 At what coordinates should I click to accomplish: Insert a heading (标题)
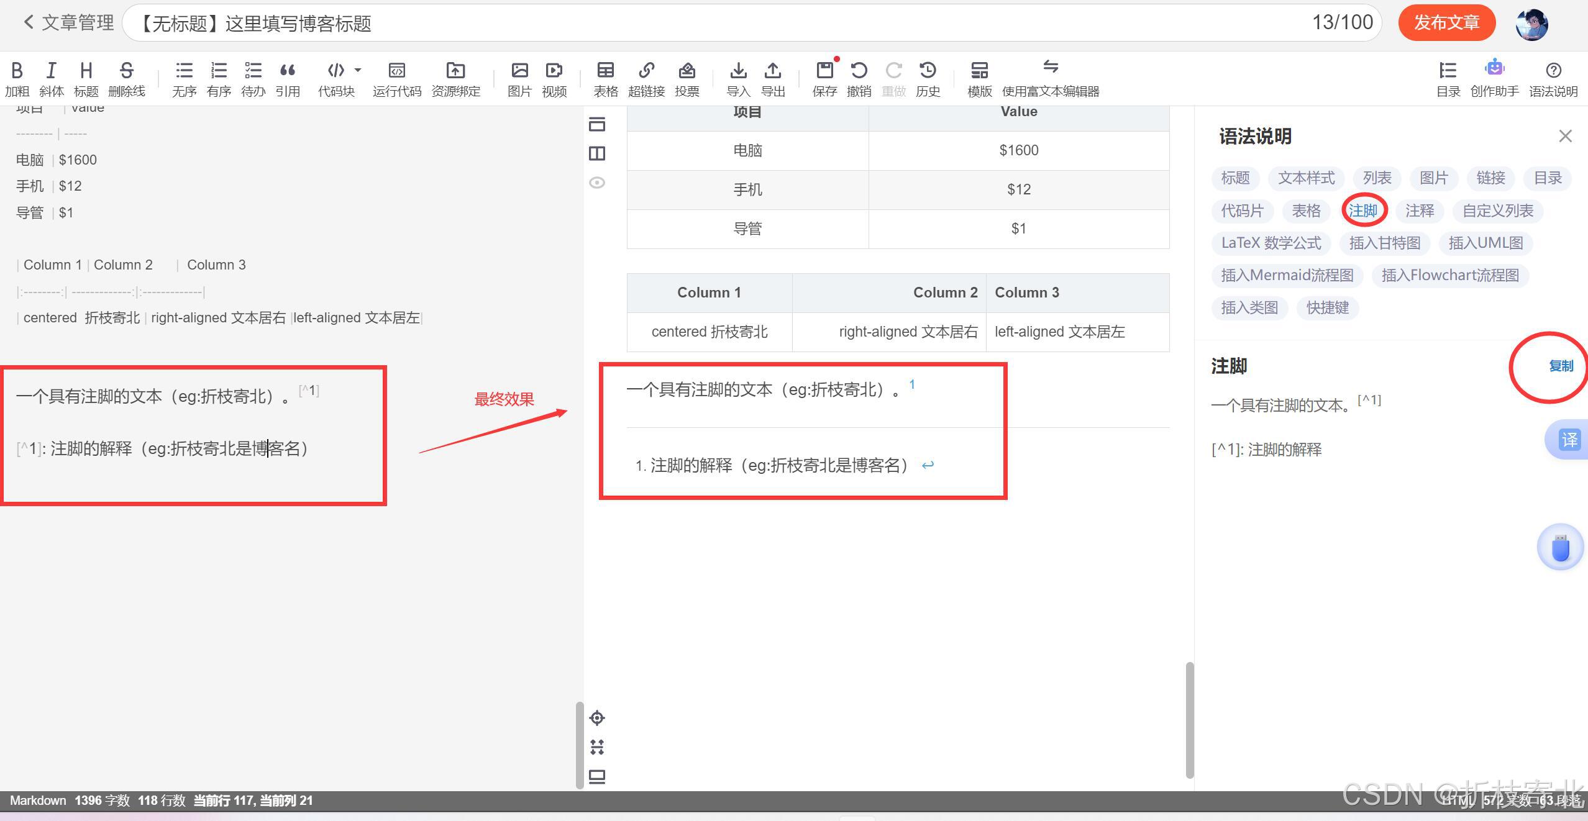click(x=86, y=79)
